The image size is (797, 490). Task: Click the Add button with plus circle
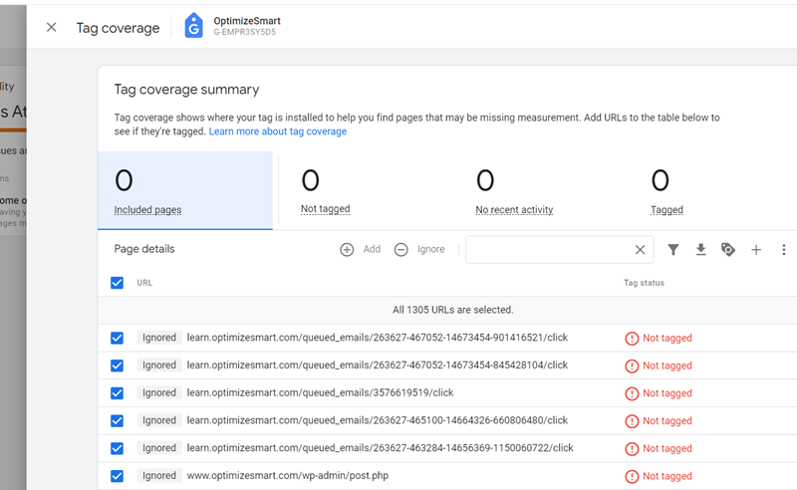coord(361,250)
